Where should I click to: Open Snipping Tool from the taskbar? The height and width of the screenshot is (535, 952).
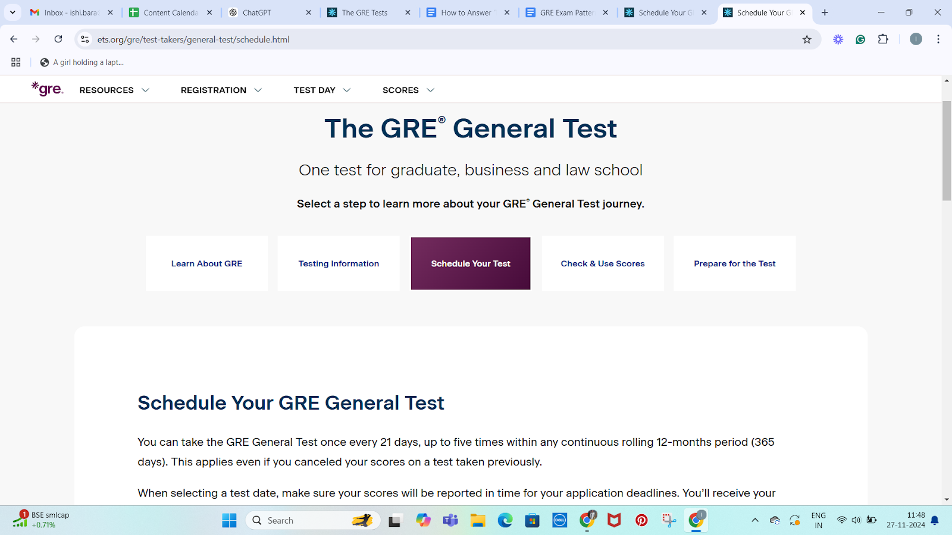(669, 521)
